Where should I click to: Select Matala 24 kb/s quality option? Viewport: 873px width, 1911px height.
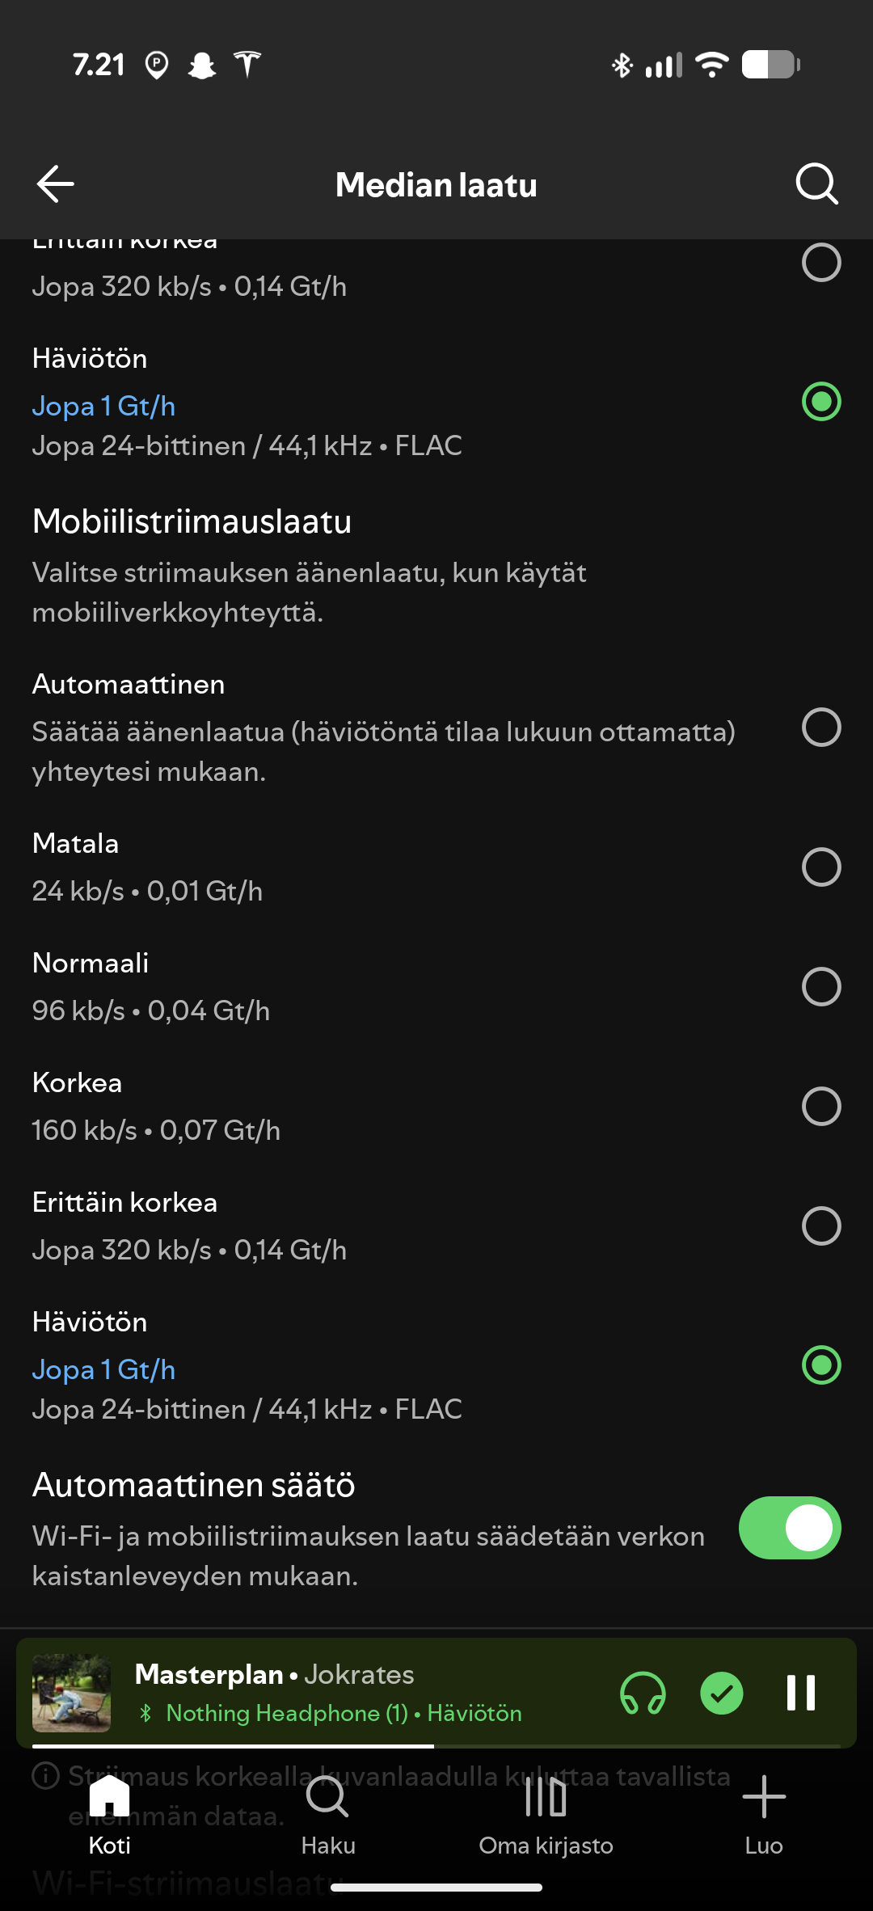(x=821, y=867)
